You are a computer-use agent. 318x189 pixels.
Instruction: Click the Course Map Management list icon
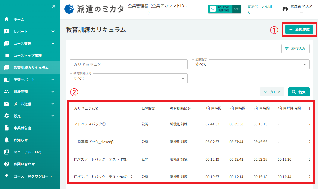point(7,55)
